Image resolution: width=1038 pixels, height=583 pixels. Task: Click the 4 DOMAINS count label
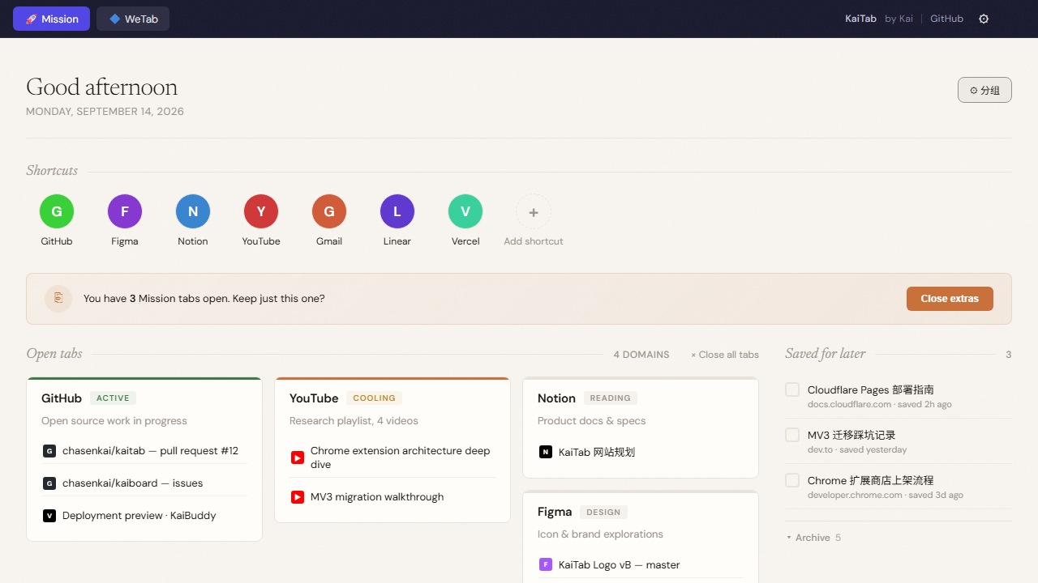click(641, 355)
